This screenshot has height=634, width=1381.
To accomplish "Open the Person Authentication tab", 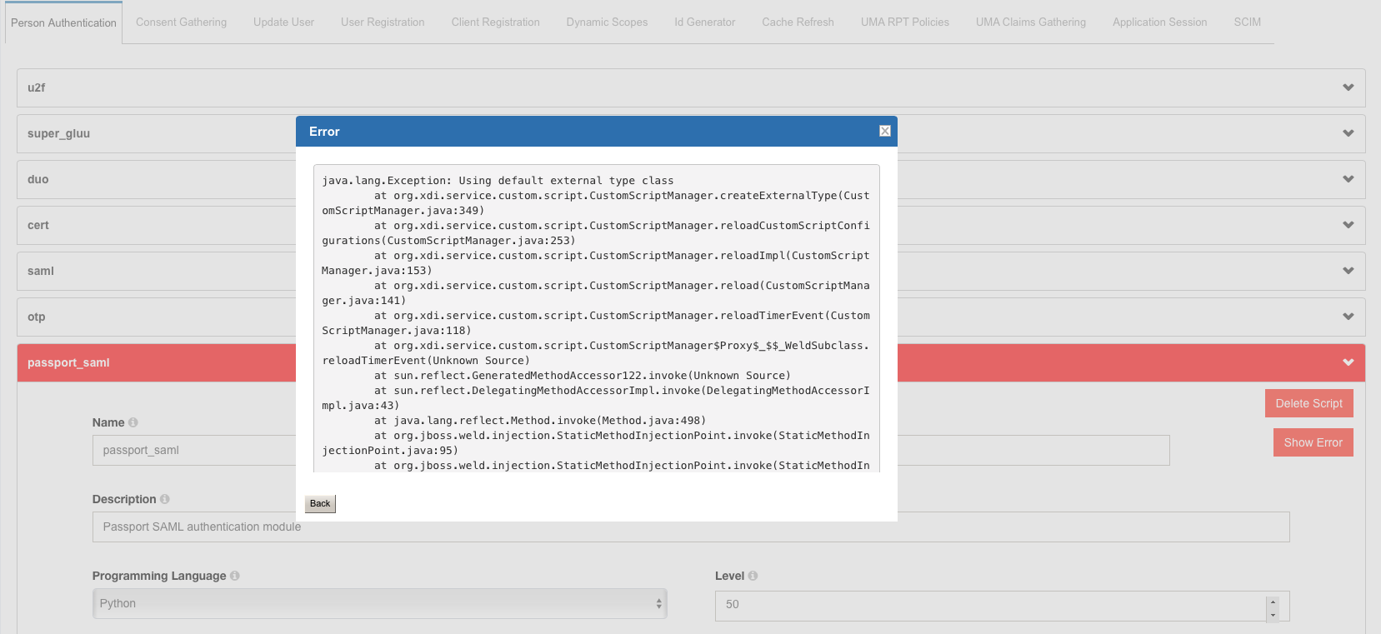I will (63, 22).
